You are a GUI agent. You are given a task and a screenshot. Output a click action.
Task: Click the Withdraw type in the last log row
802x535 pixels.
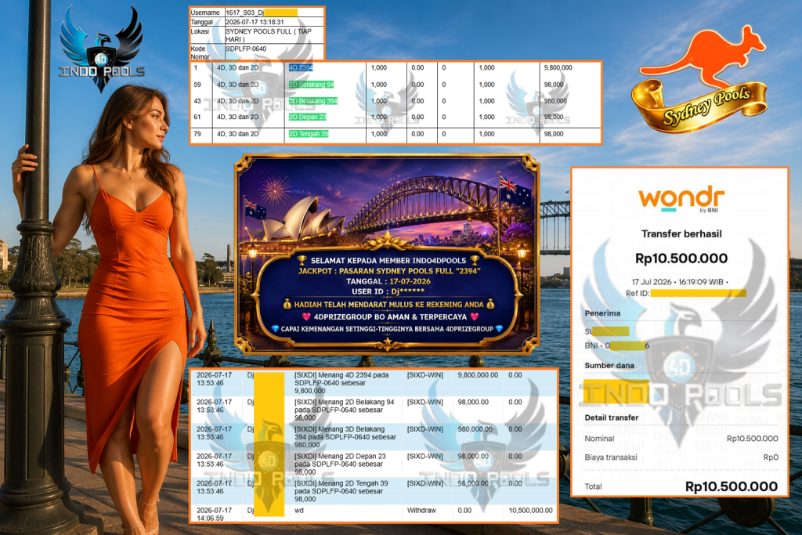click(421, 511)
